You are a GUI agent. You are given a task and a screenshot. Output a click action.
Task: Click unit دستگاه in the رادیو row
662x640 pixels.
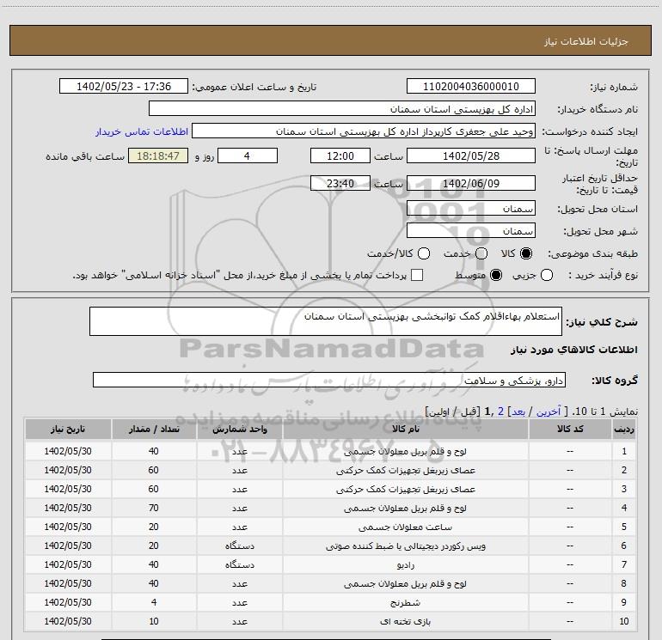click(x=239, y=565)
